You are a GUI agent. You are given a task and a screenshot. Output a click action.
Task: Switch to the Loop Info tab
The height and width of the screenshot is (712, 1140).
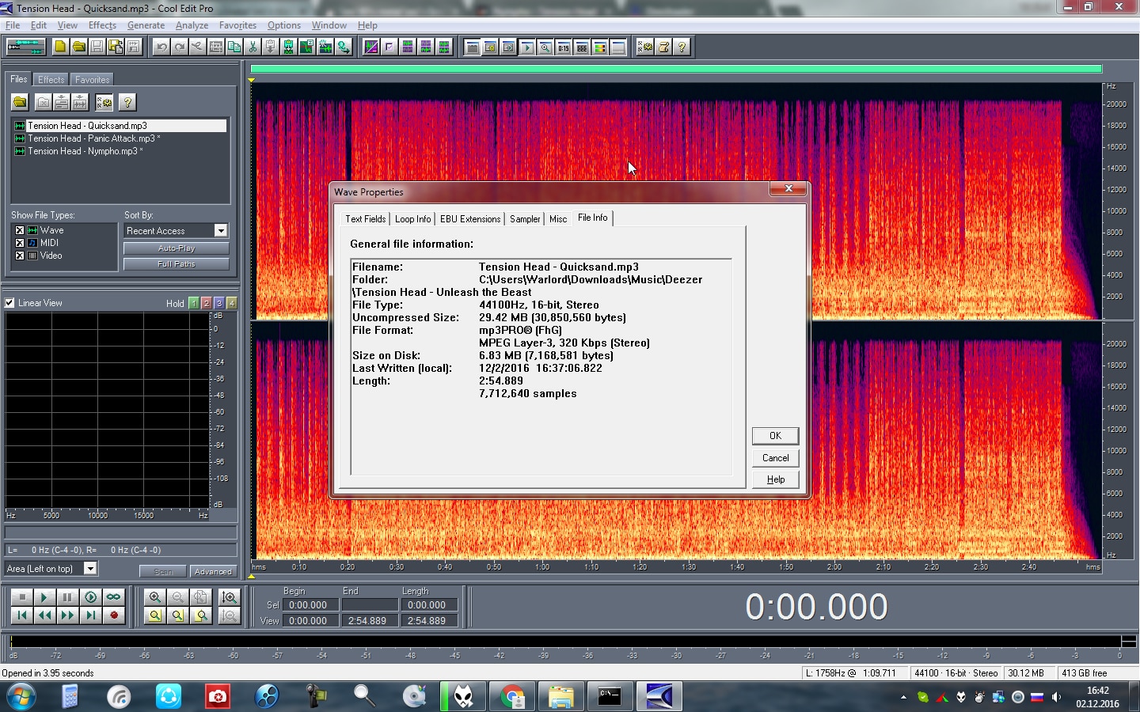click(413, 219)
